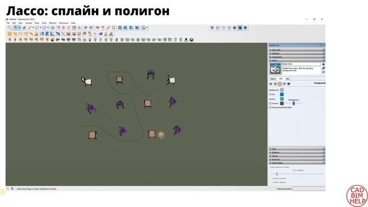Toggle the Sky checkbox
The width and height of the screenshot is (368, 207).
(x=270, y=94)
